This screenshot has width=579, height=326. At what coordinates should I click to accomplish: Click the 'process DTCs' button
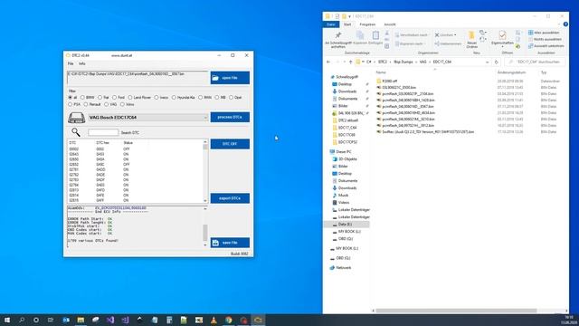230,117
